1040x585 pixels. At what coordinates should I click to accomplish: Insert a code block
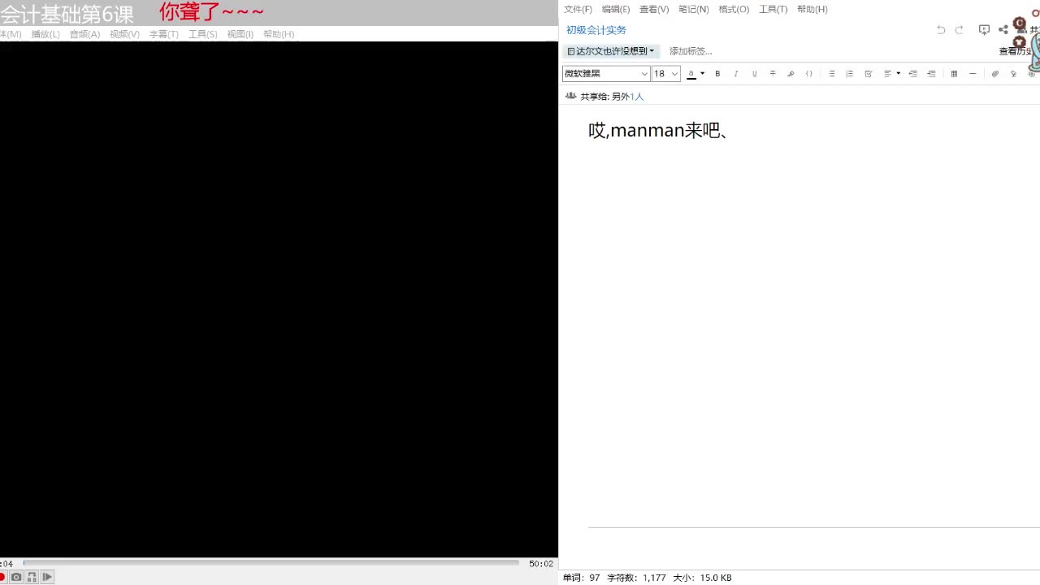click(809, 73)
